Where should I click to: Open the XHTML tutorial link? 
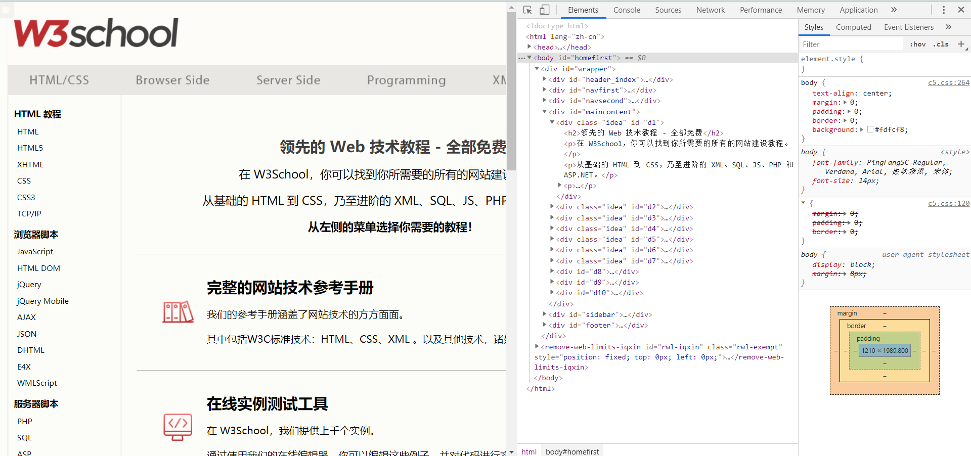click(30, 164)
